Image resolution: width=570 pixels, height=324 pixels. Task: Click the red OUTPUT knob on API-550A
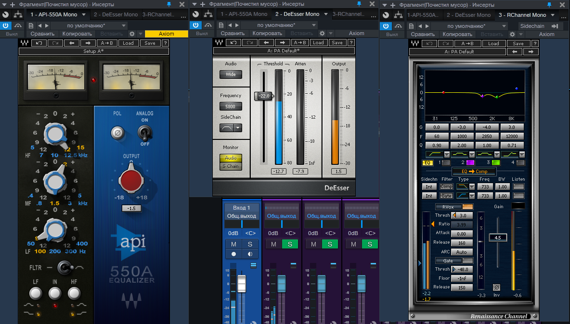[x=131, y=180]
